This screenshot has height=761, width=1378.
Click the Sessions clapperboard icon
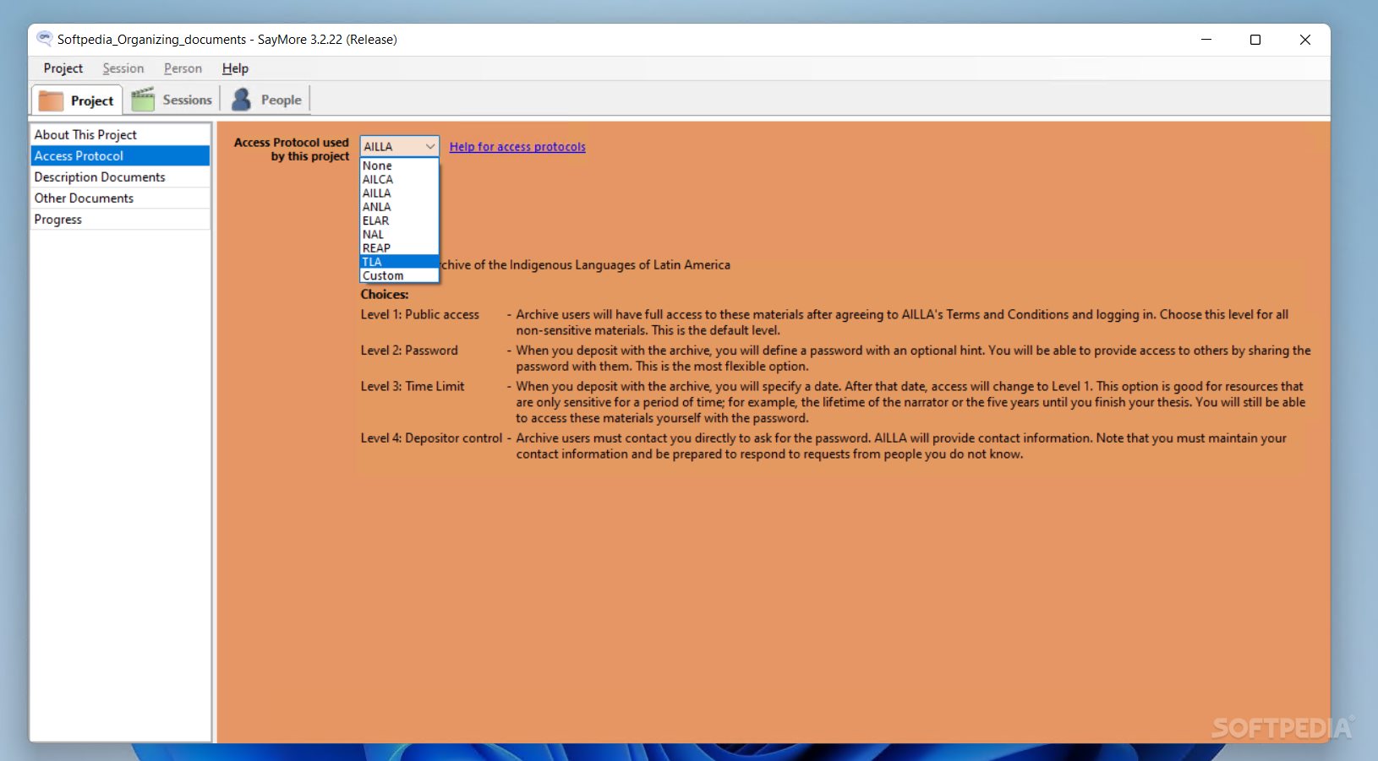click(x=143, y=99)
